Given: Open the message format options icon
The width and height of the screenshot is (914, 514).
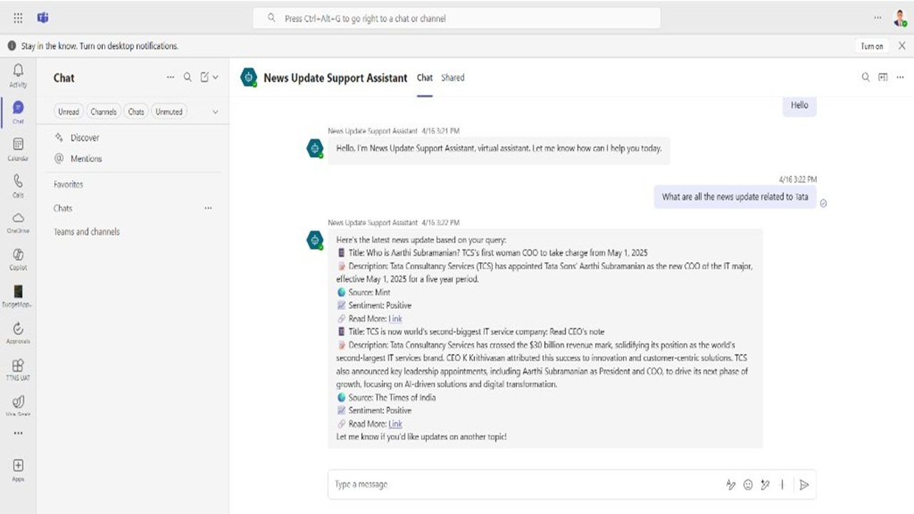Looking at the screenshot, I should point(730,485).
